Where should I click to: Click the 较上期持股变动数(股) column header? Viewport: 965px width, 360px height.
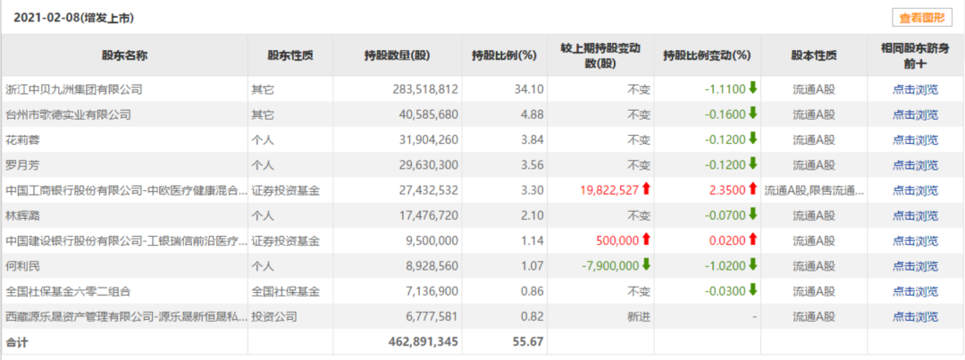click(600, 55)
